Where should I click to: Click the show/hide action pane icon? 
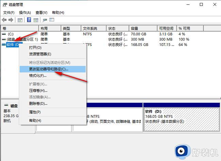(36, 20)
